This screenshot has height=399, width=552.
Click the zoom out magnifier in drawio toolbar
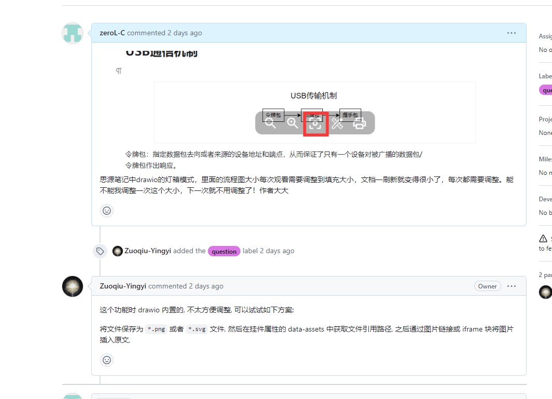(270, 123)
